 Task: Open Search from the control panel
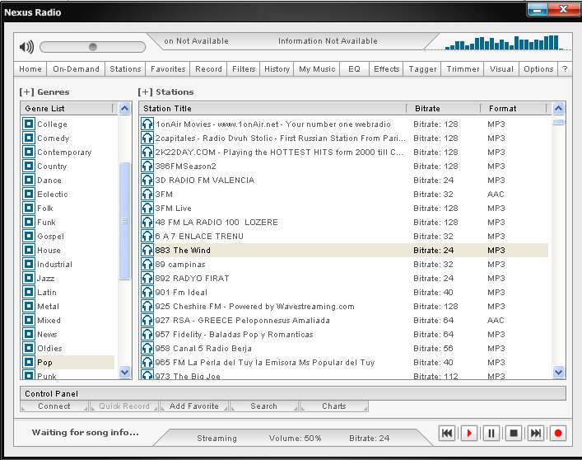coord(264,406)
